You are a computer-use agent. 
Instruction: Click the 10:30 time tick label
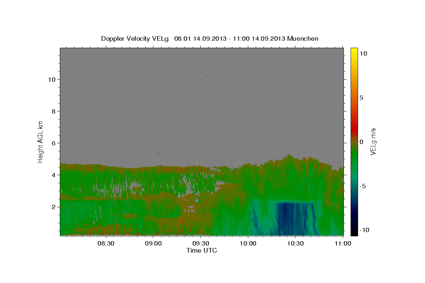[x=295, y=243]
